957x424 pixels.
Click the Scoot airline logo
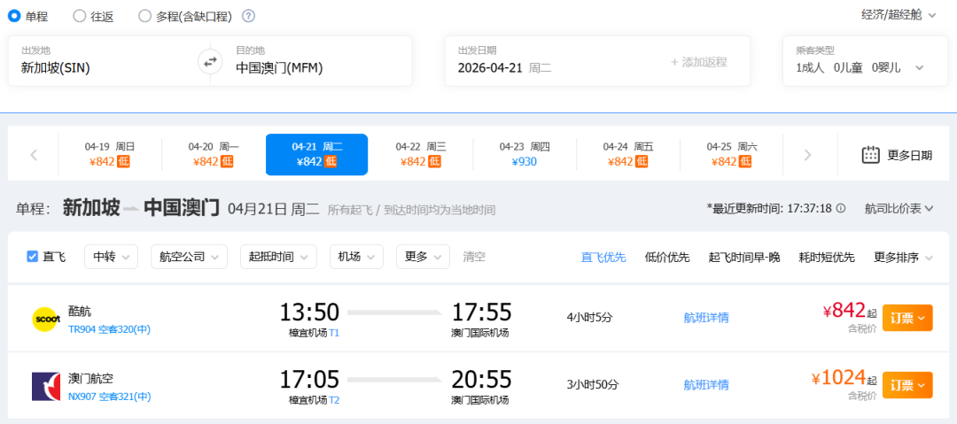tap(45, 319)
